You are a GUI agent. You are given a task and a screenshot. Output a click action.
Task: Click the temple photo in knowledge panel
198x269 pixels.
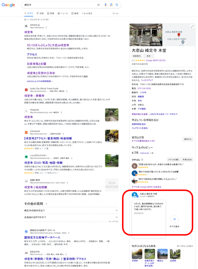[x=146, y=35]
